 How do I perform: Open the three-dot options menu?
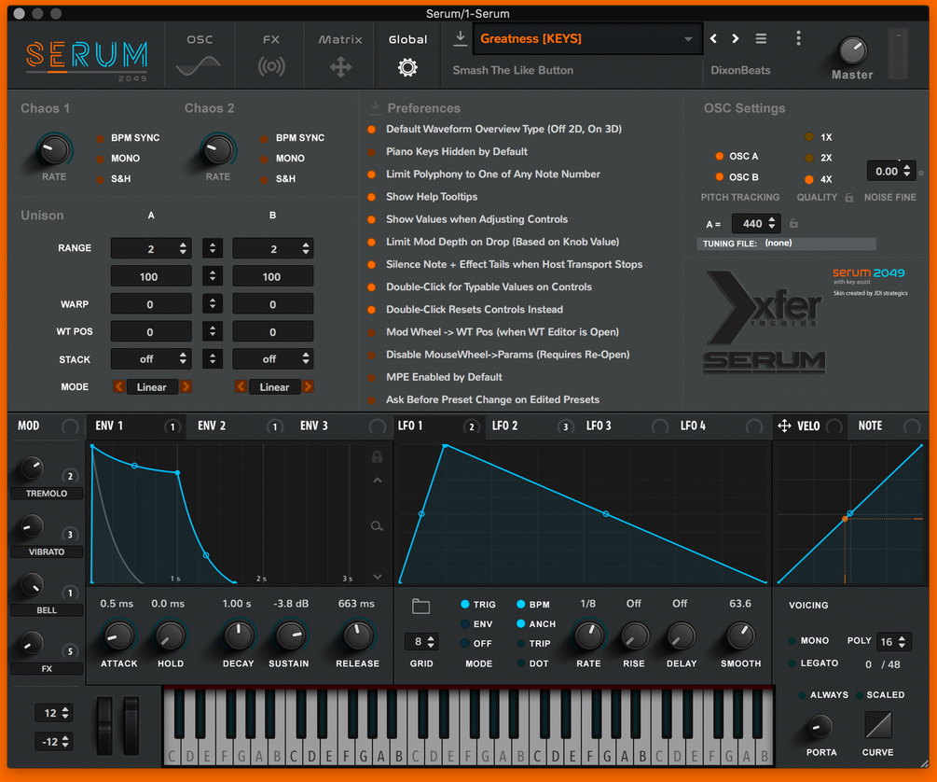point(798,38)
